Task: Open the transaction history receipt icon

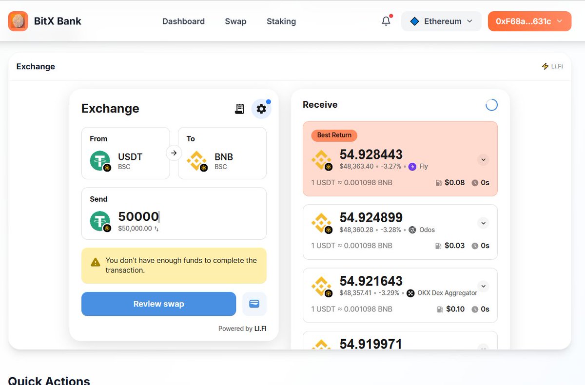Action: point(239,109)
